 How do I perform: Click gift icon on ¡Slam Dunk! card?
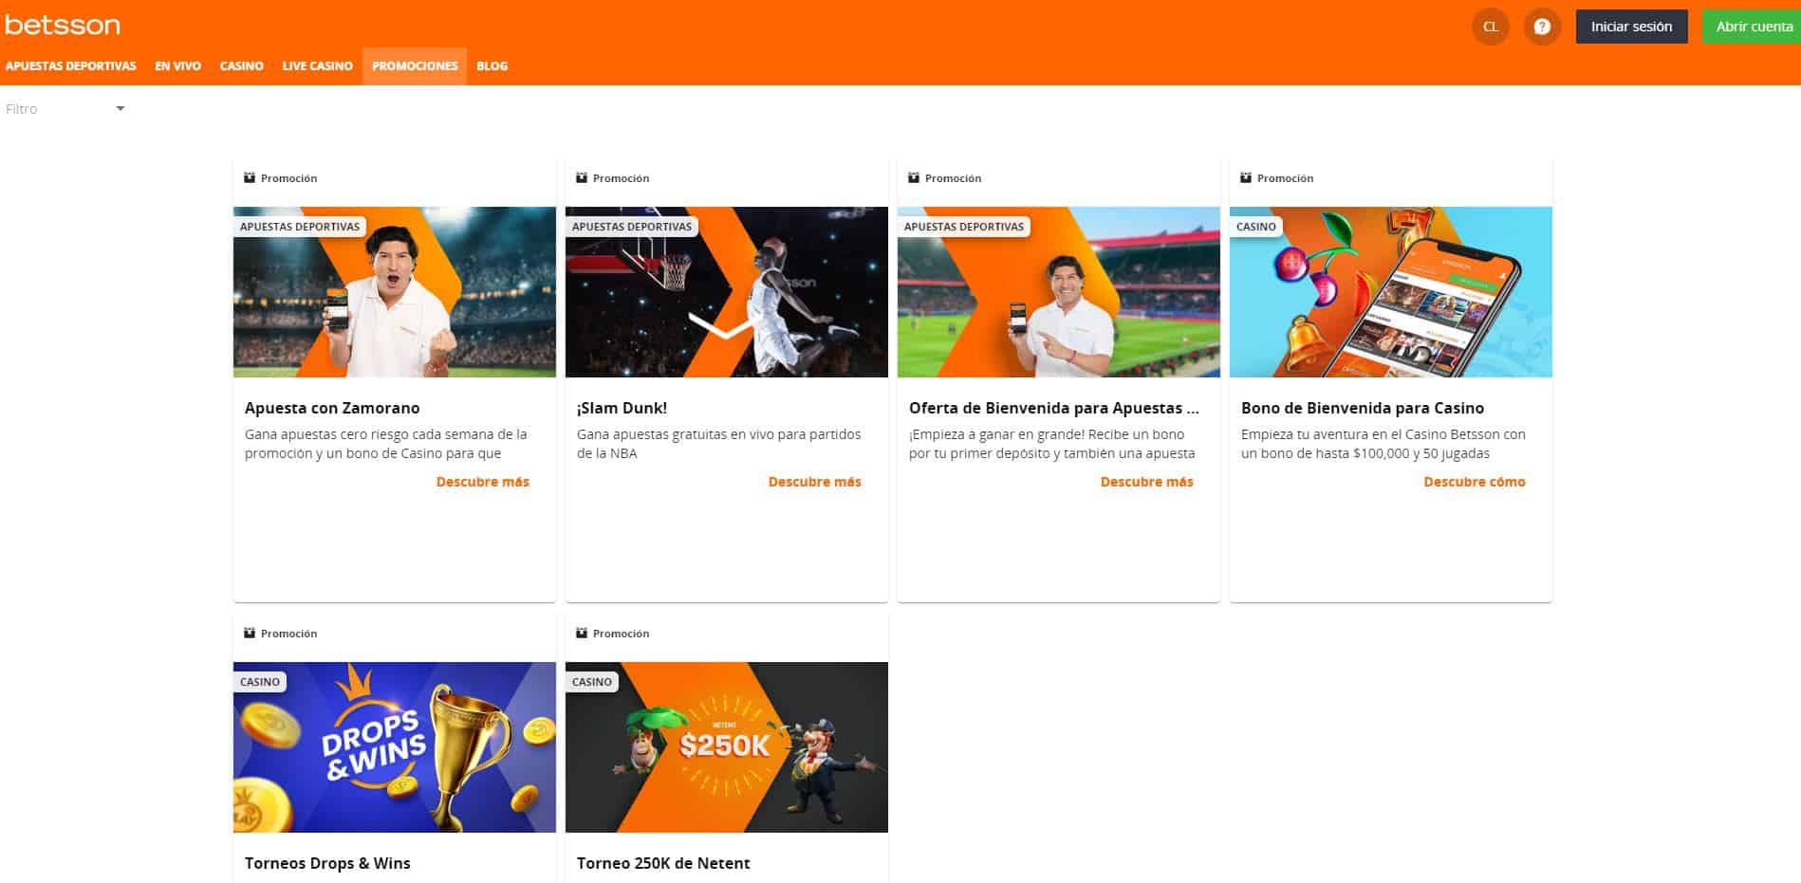[582, 177]
